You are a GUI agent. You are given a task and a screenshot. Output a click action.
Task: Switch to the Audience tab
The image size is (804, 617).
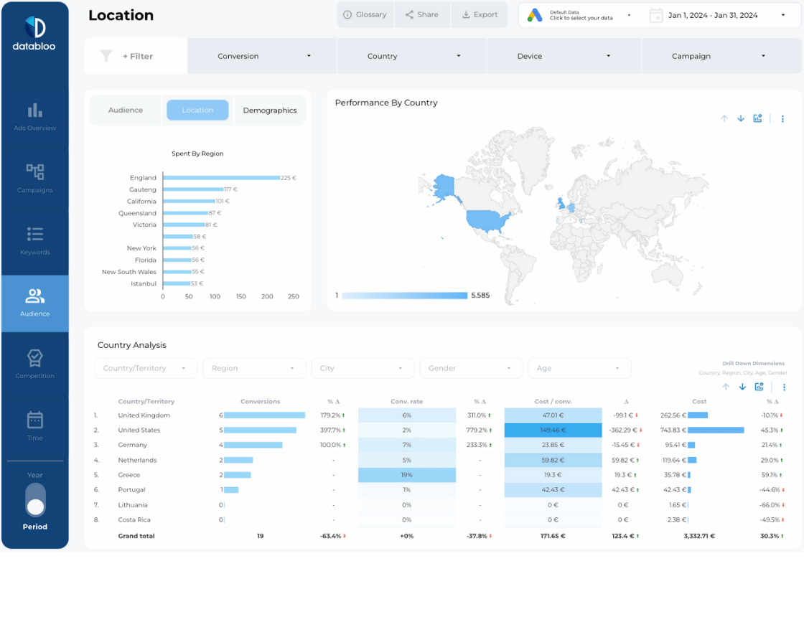click(126, 110)
